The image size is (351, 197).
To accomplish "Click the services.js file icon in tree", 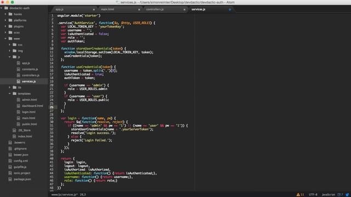I will 18,82.
